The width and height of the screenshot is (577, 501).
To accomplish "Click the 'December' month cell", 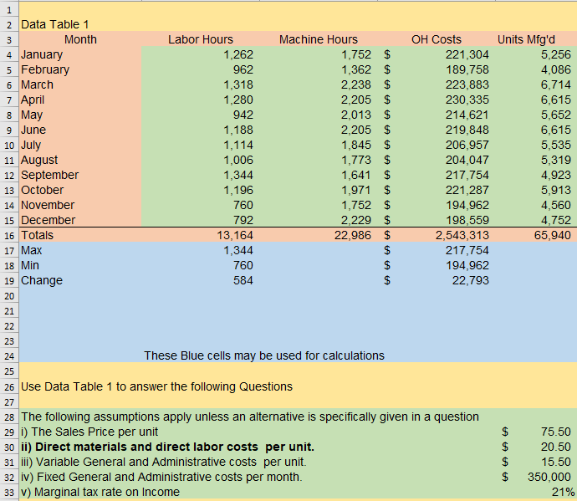I will click(x=80, y=220).
